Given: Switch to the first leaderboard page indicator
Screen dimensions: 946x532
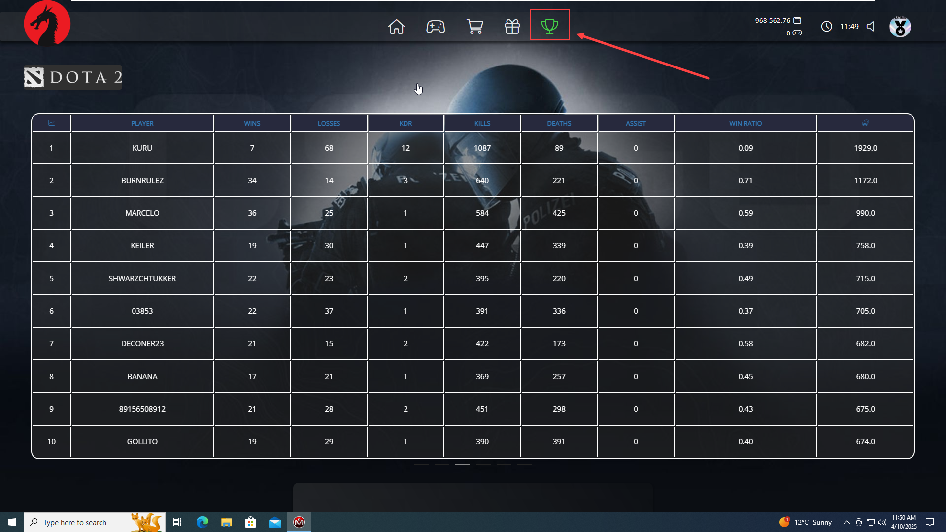Looking at the screenshot, I should (x=421, y=464).
